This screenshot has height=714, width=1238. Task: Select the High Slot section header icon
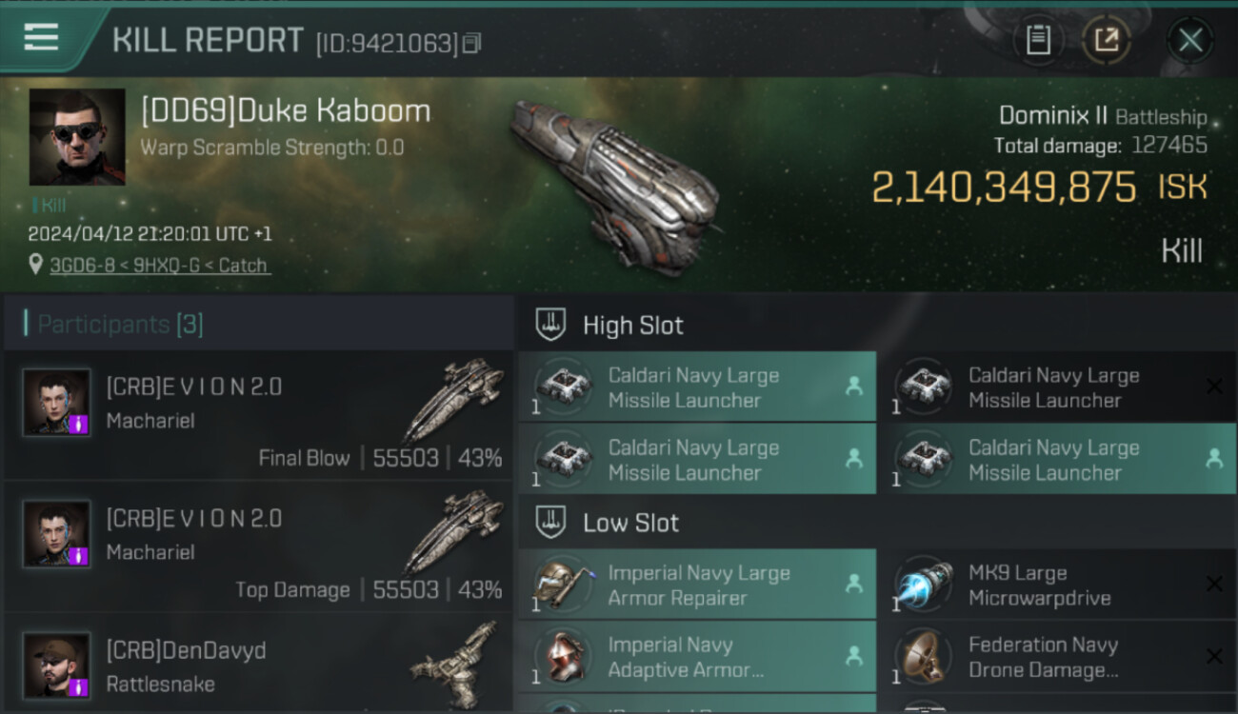tap(551, 325)
